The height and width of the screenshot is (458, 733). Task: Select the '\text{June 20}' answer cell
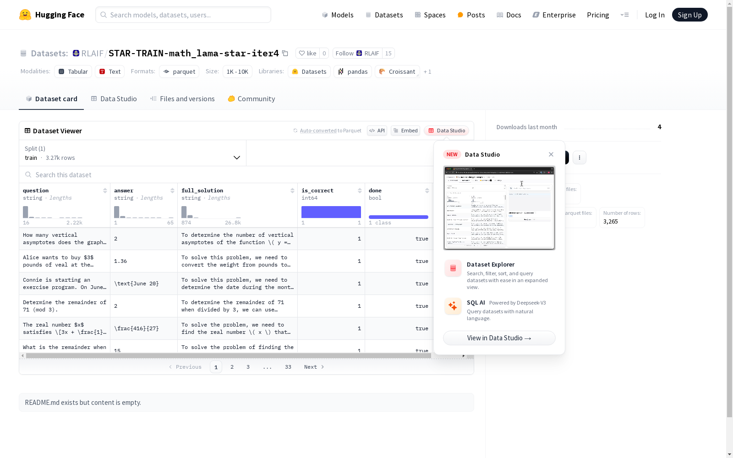point(144,284)
